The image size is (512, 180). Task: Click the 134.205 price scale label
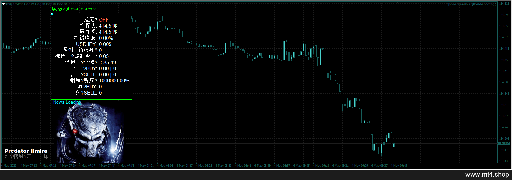pos(504,139)
